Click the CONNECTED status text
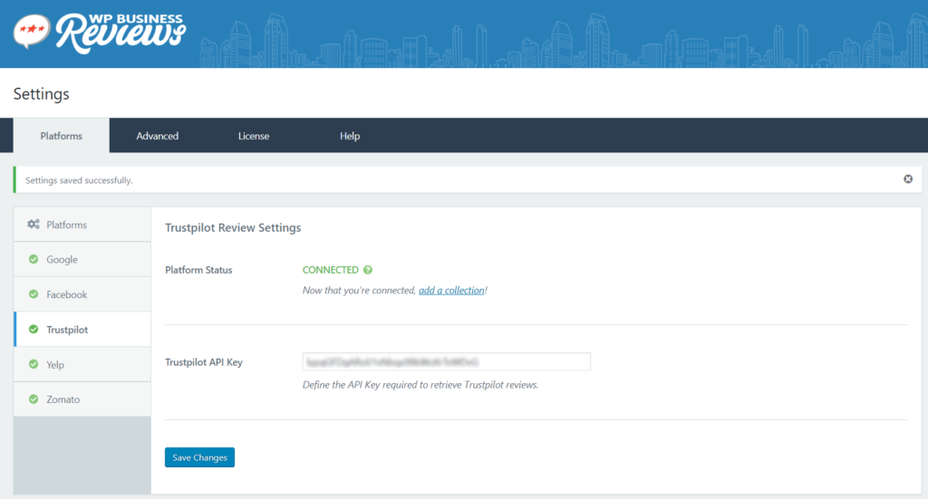Screen dimensions: 928x499 (x=330, y=270)
